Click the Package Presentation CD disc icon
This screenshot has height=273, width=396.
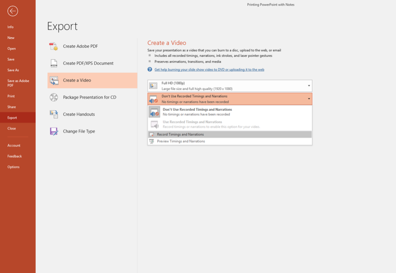coord(54,98)
